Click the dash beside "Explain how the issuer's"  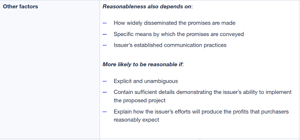click(x=105, y=112)
